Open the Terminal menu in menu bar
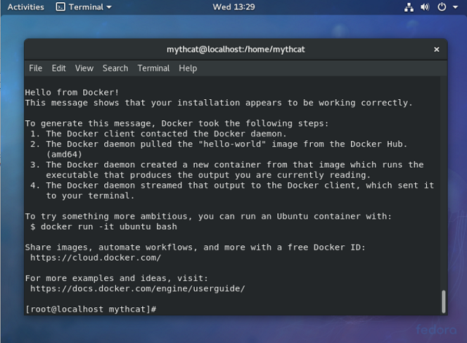467x343 pixels. pos(153,68)
